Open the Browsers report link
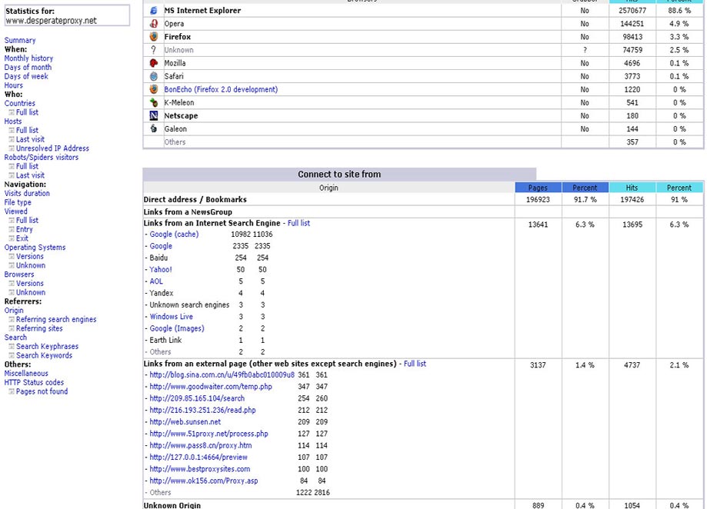The width and height of the screenshot is (707, 509). click(19, 274)
